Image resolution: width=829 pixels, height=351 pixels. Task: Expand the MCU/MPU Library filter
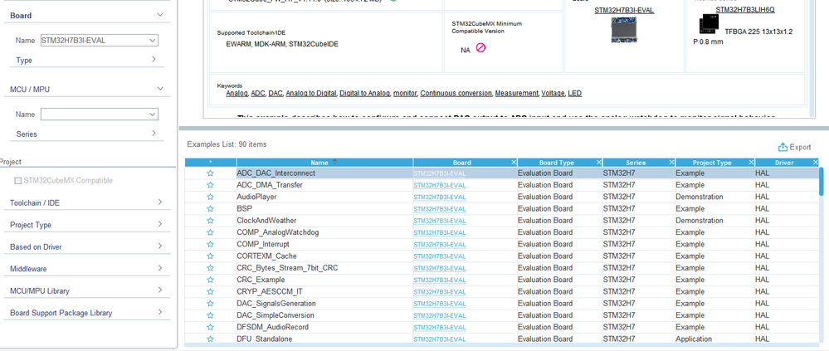click(159, 290)
